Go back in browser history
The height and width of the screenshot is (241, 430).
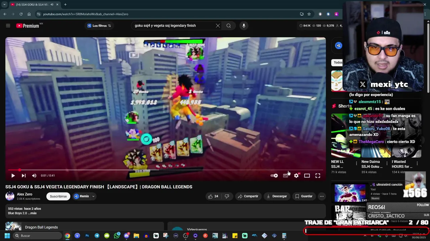tap(5, 14)
